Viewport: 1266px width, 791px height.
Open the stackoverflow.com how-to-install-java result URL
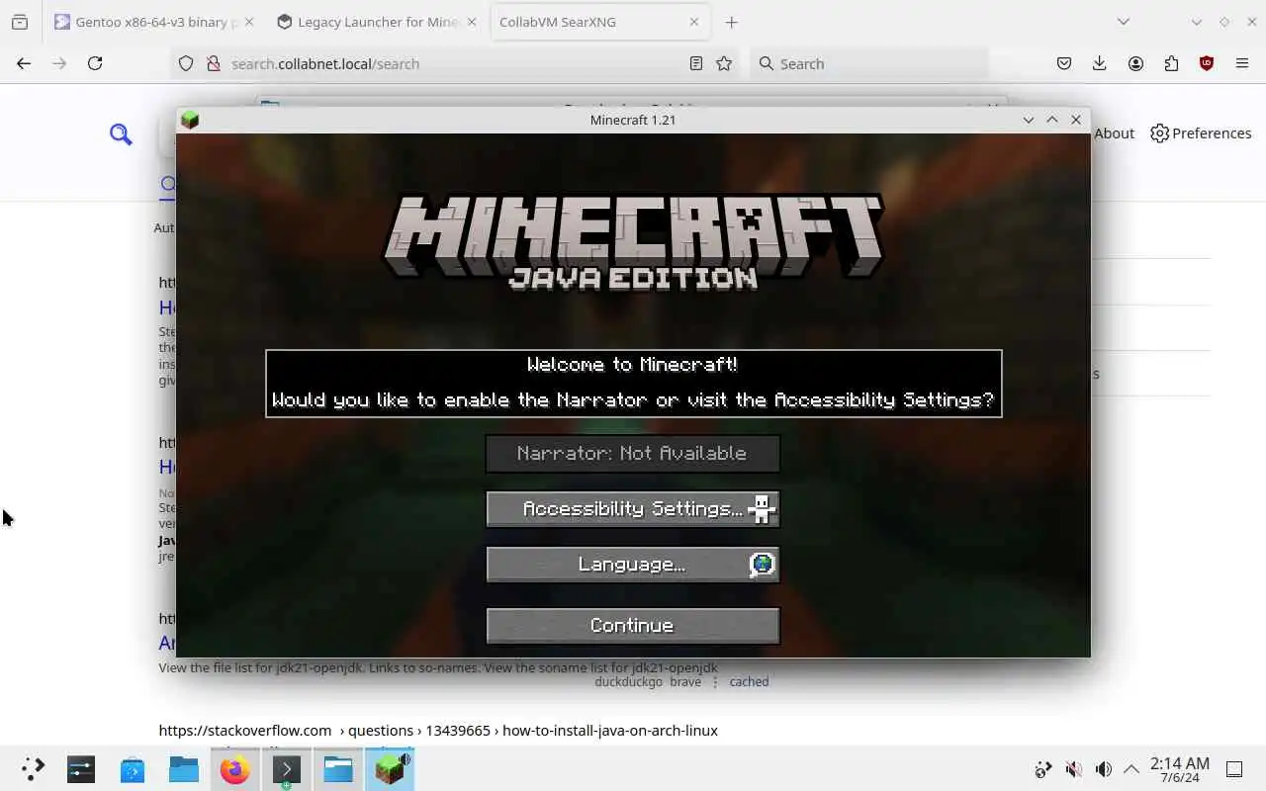point(438,731)
